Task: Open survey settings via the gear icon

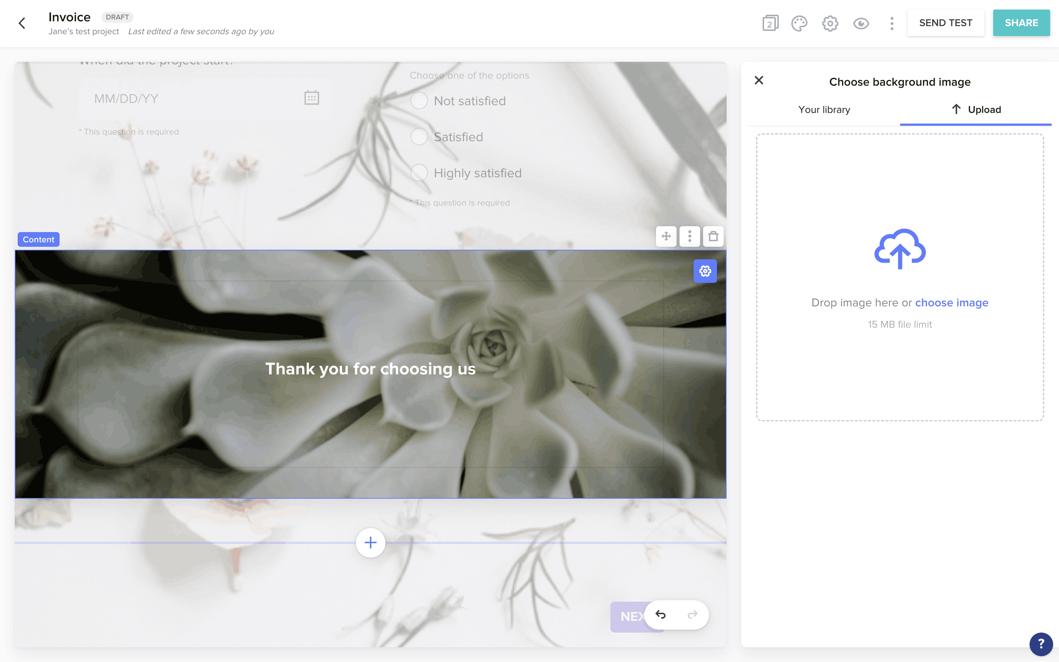Action: pyautogui.click(x=829, y=23)
